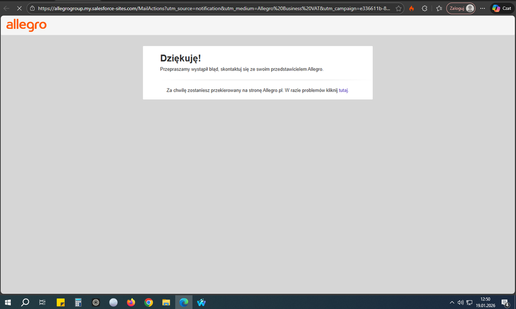Open the taskbar clock showing 19.01.2026
The height and width of the screenshot is (309, 516).
click(484, 302)
